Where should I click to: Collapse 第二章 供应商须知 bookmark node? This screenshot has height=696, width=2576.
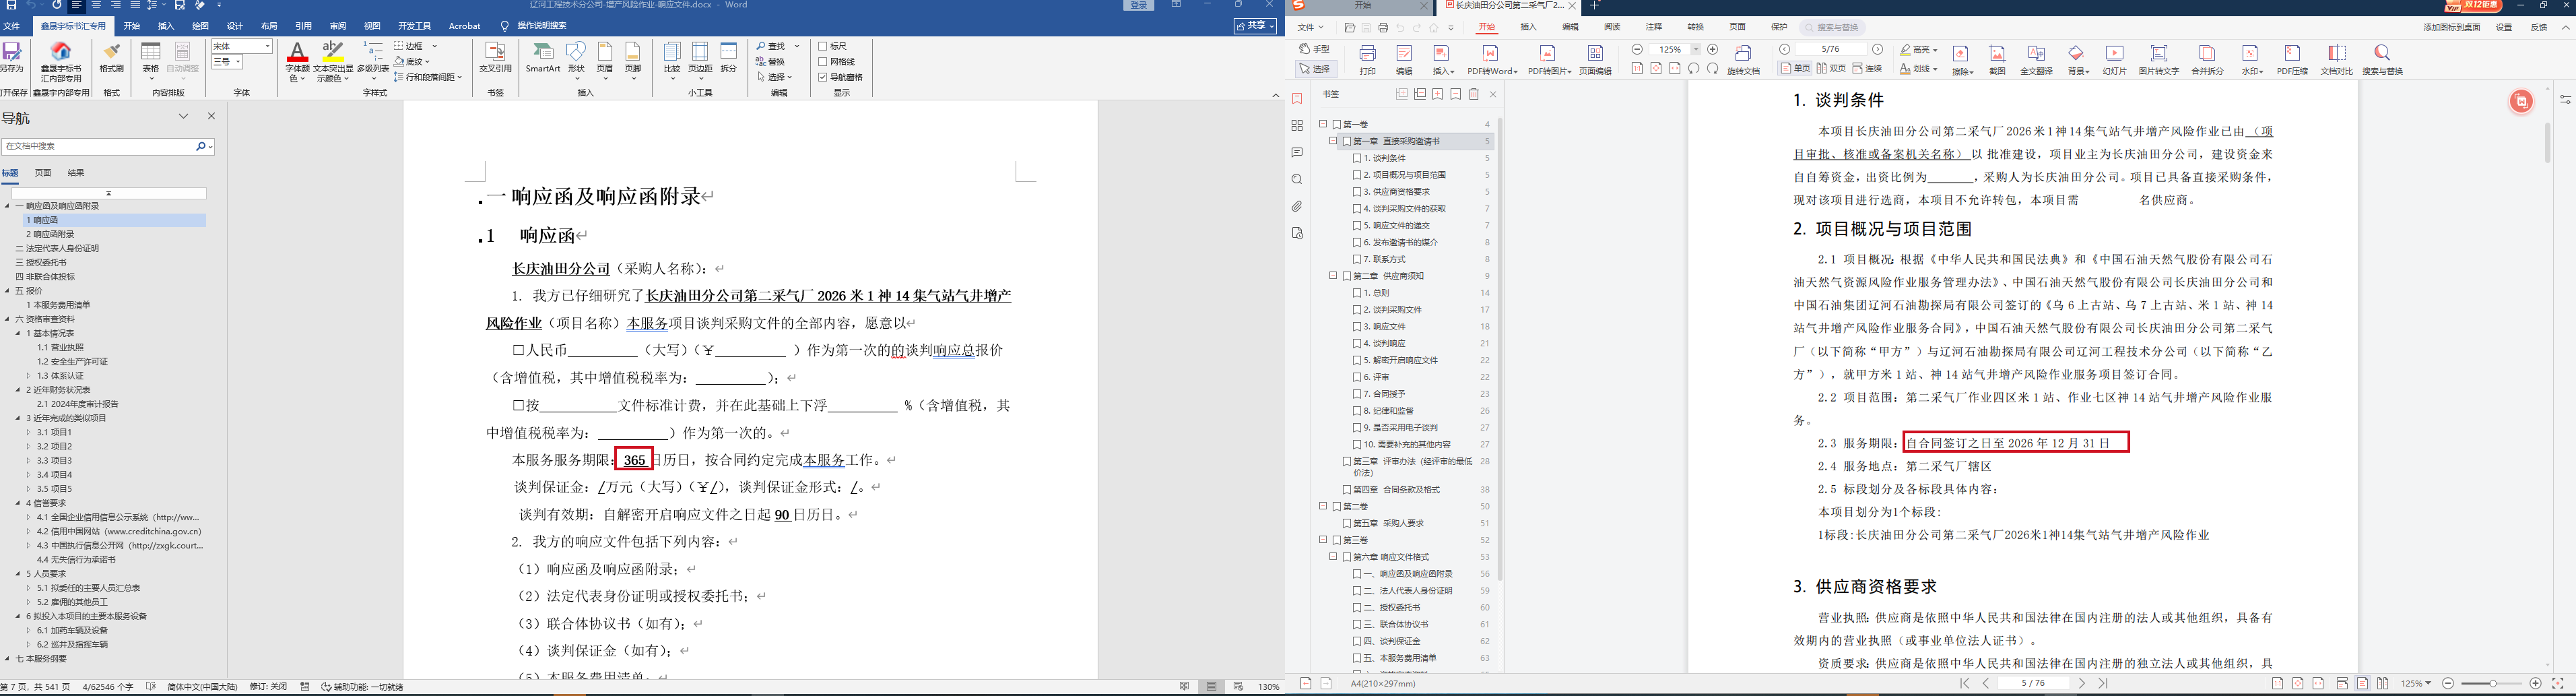tap(1333, 275)
